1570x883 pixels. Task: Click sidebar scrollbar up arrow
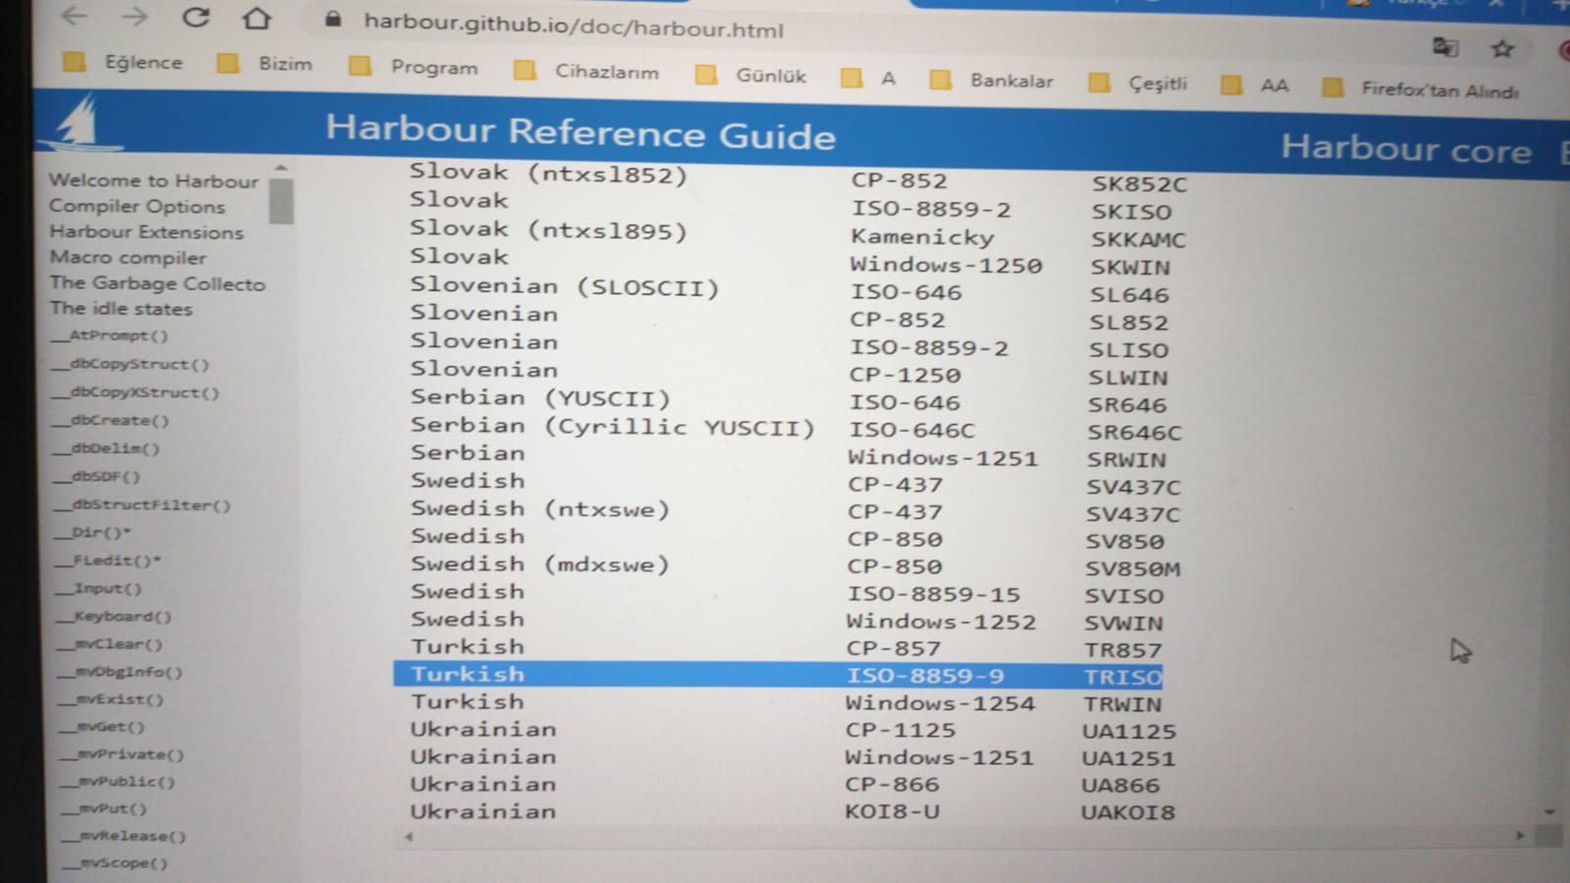click(x=281, y=168)
